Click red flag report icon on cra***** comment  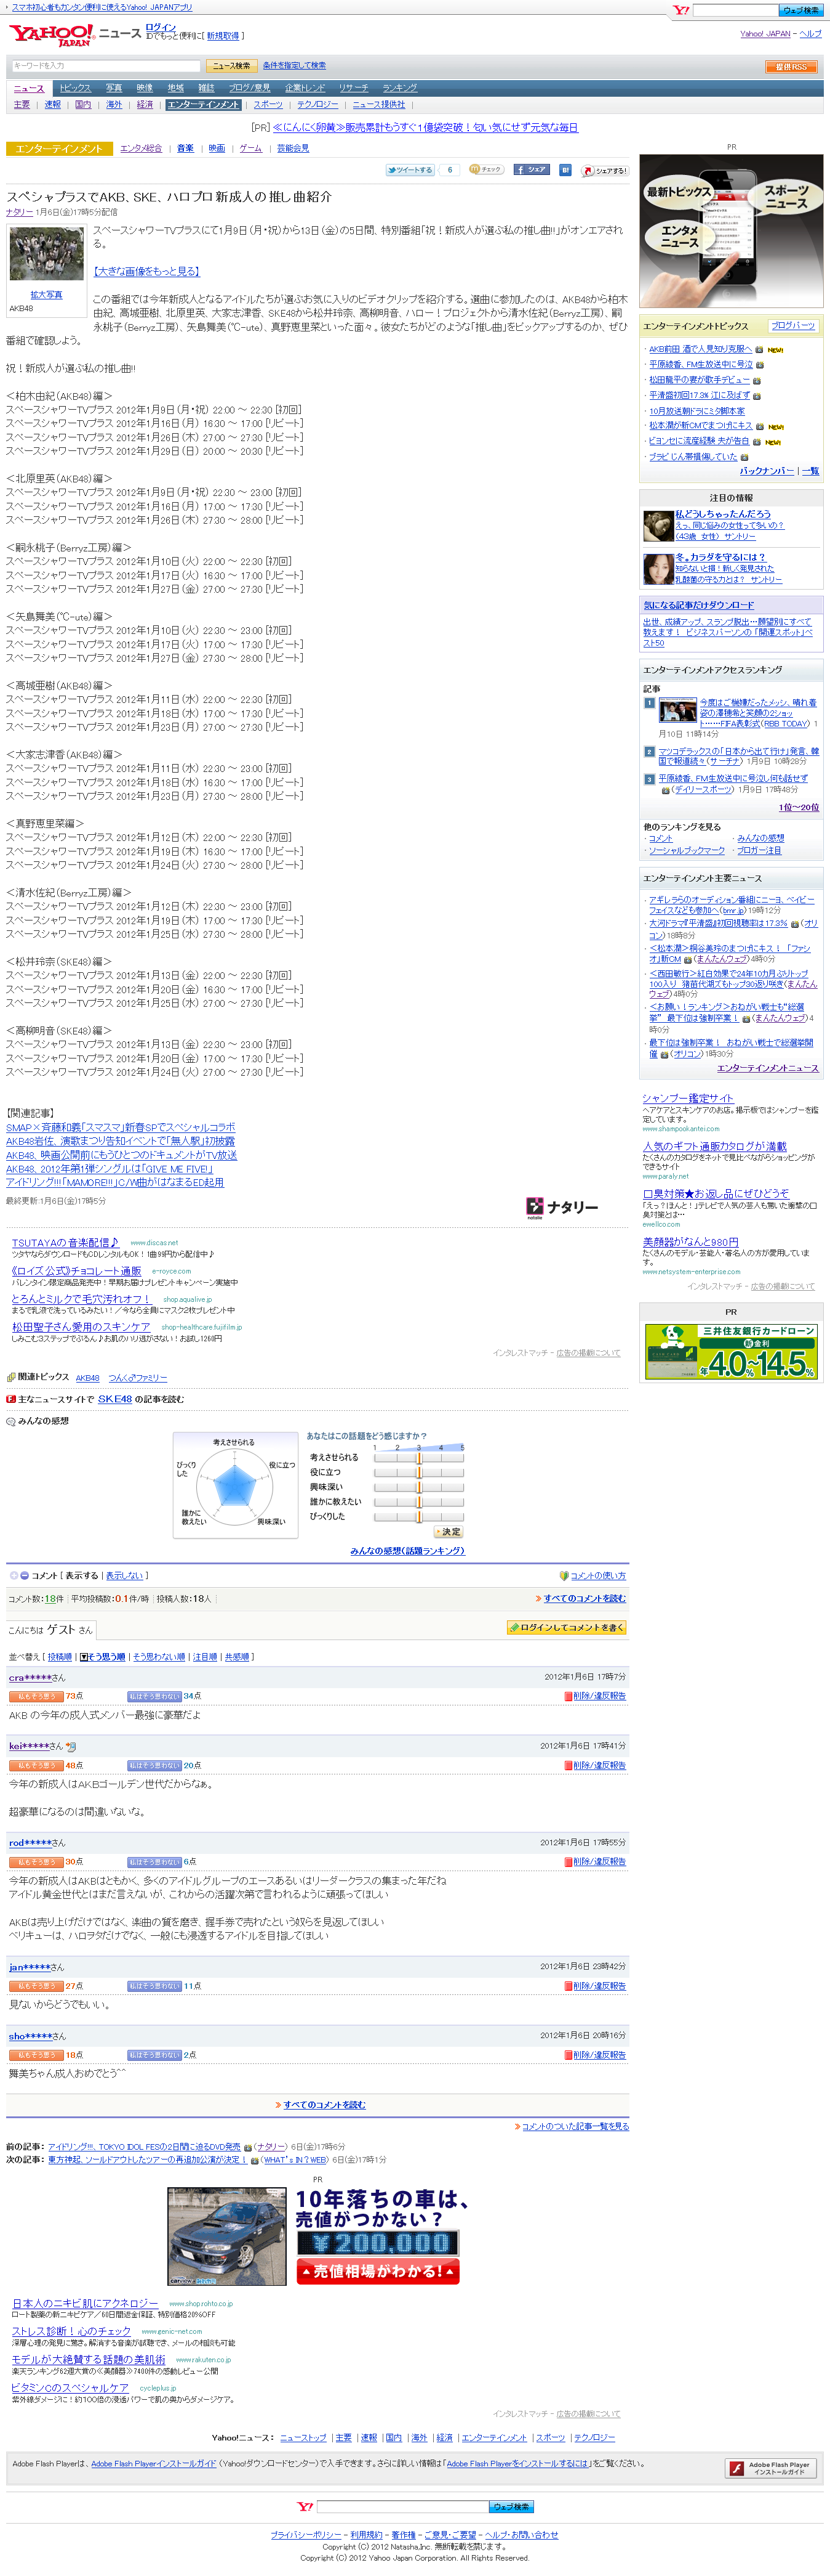[569, 1696]
